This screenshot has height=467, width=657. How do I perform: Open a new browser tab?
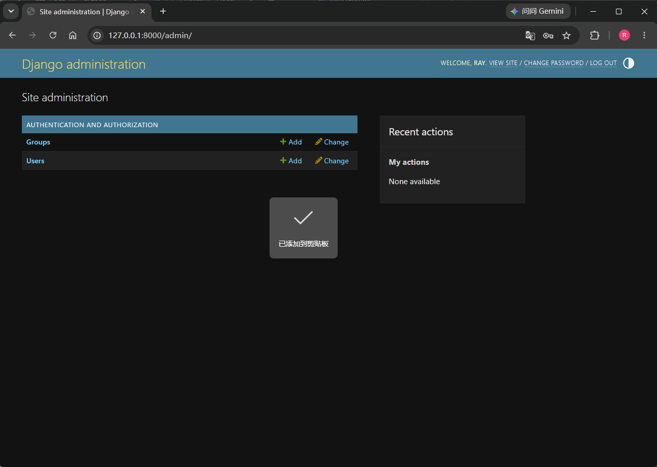coord(163,11)
